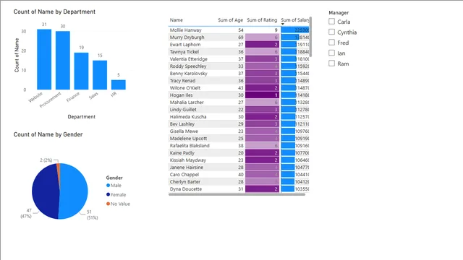
Task: Click the horizontal scrollbar under the table
Action: (237, 194)
